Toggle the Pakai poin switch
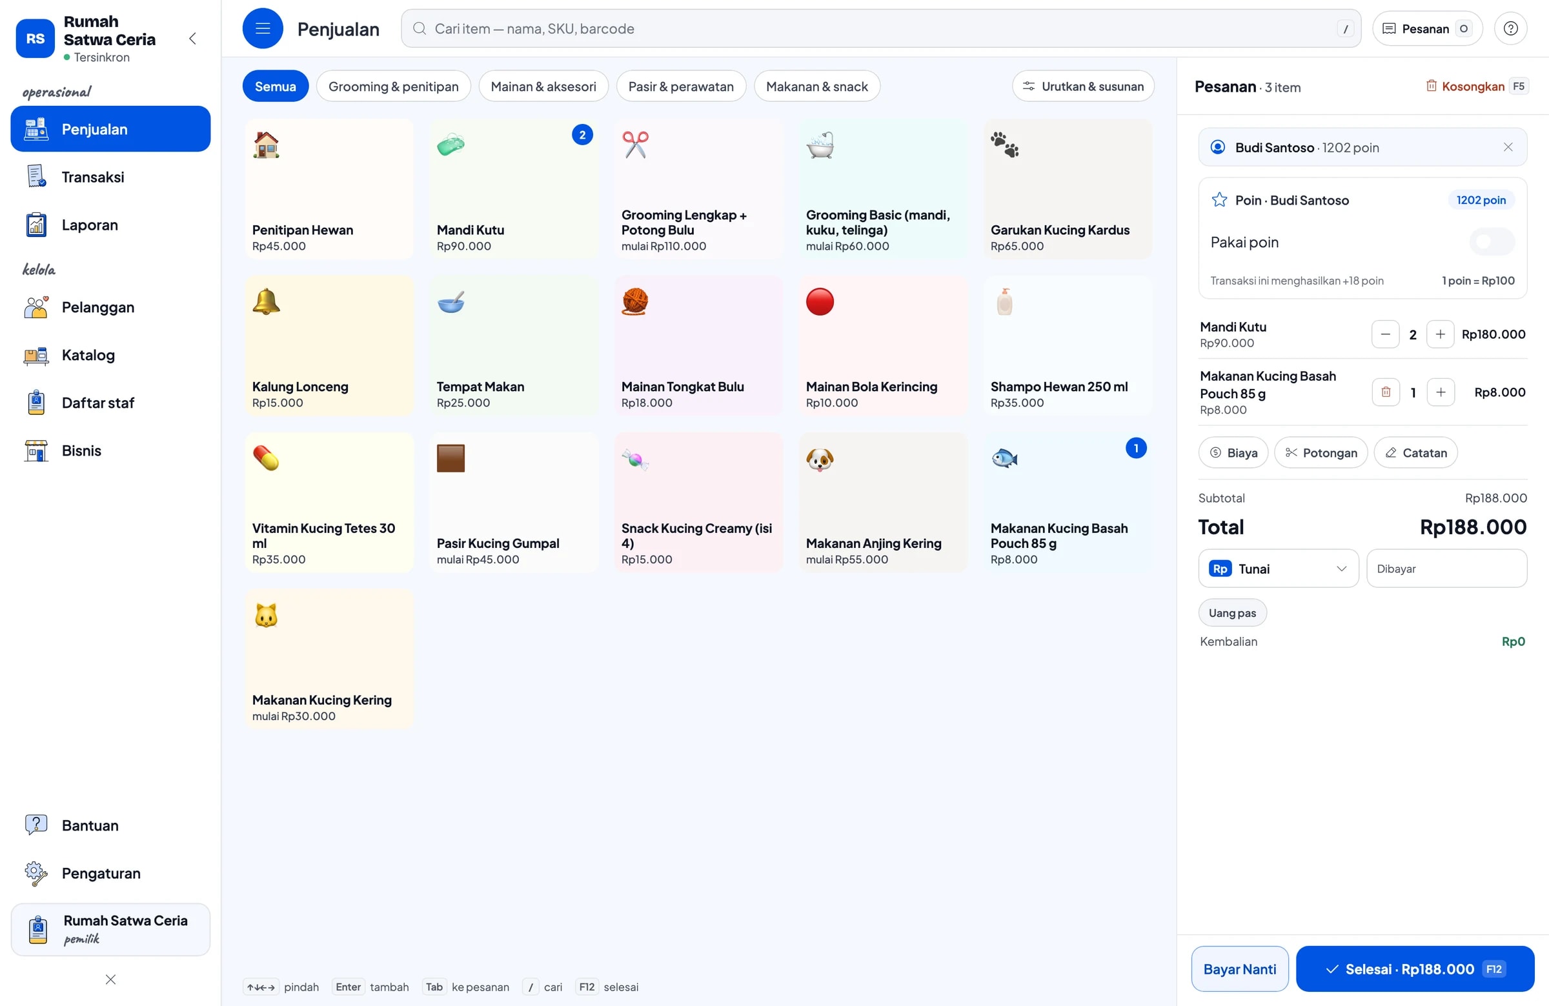Image resolution: width=1549 pixels, height=1006 pixels. [1491, 242]
